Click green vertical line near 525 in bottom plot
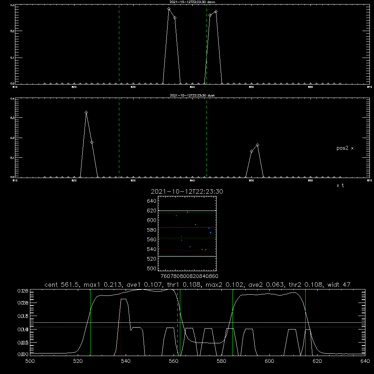 click(90, 322)
